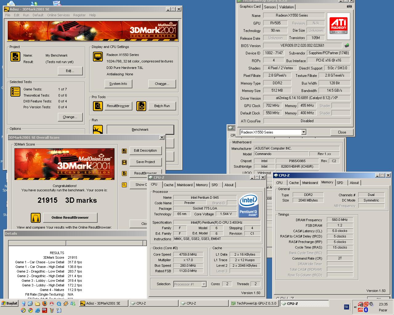The height and width of the screenshot is (315, 394).
Task: Open the SPD tab in the CPU-Z memory window
Action: [340, 183]
